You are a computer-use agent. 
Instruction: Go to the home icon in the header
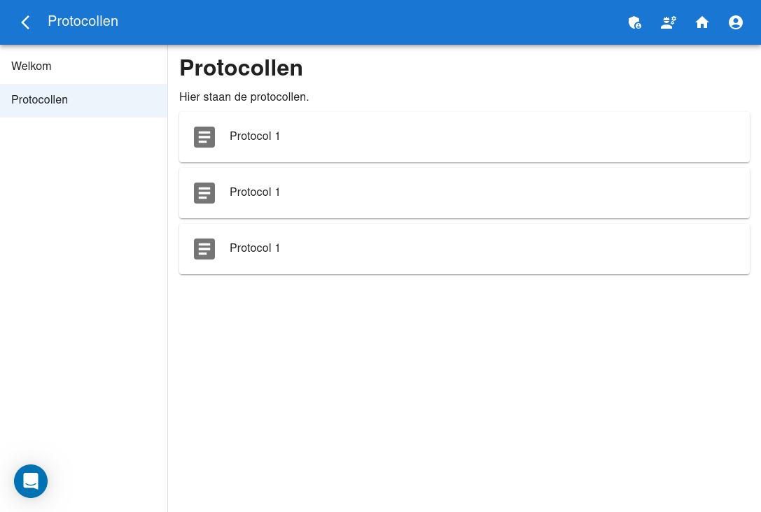(x=702, y=22)
